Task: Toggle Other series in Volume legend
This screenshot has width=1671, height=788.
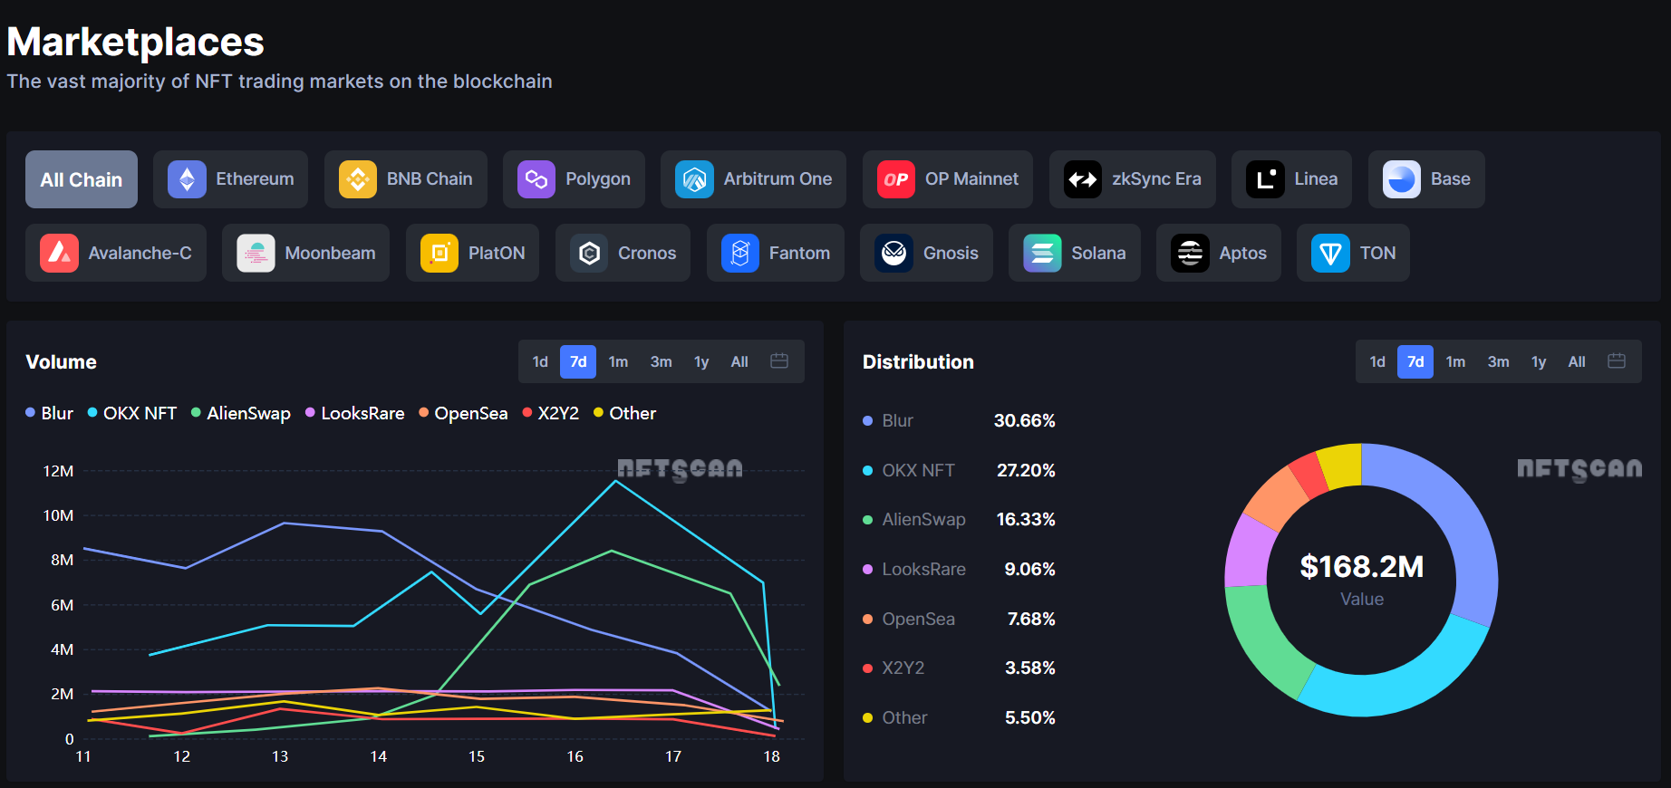Action: pyautogui.click(x=625, y=413)
